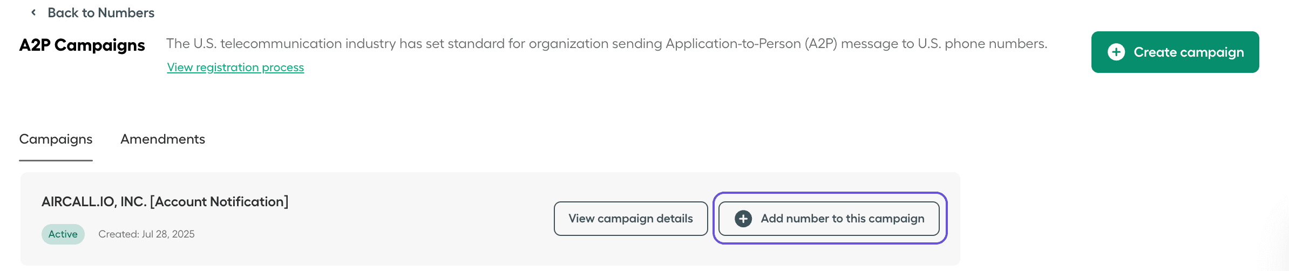Switch to the Campaigns tab
The image size is (1289, 271).
[56, 139]
